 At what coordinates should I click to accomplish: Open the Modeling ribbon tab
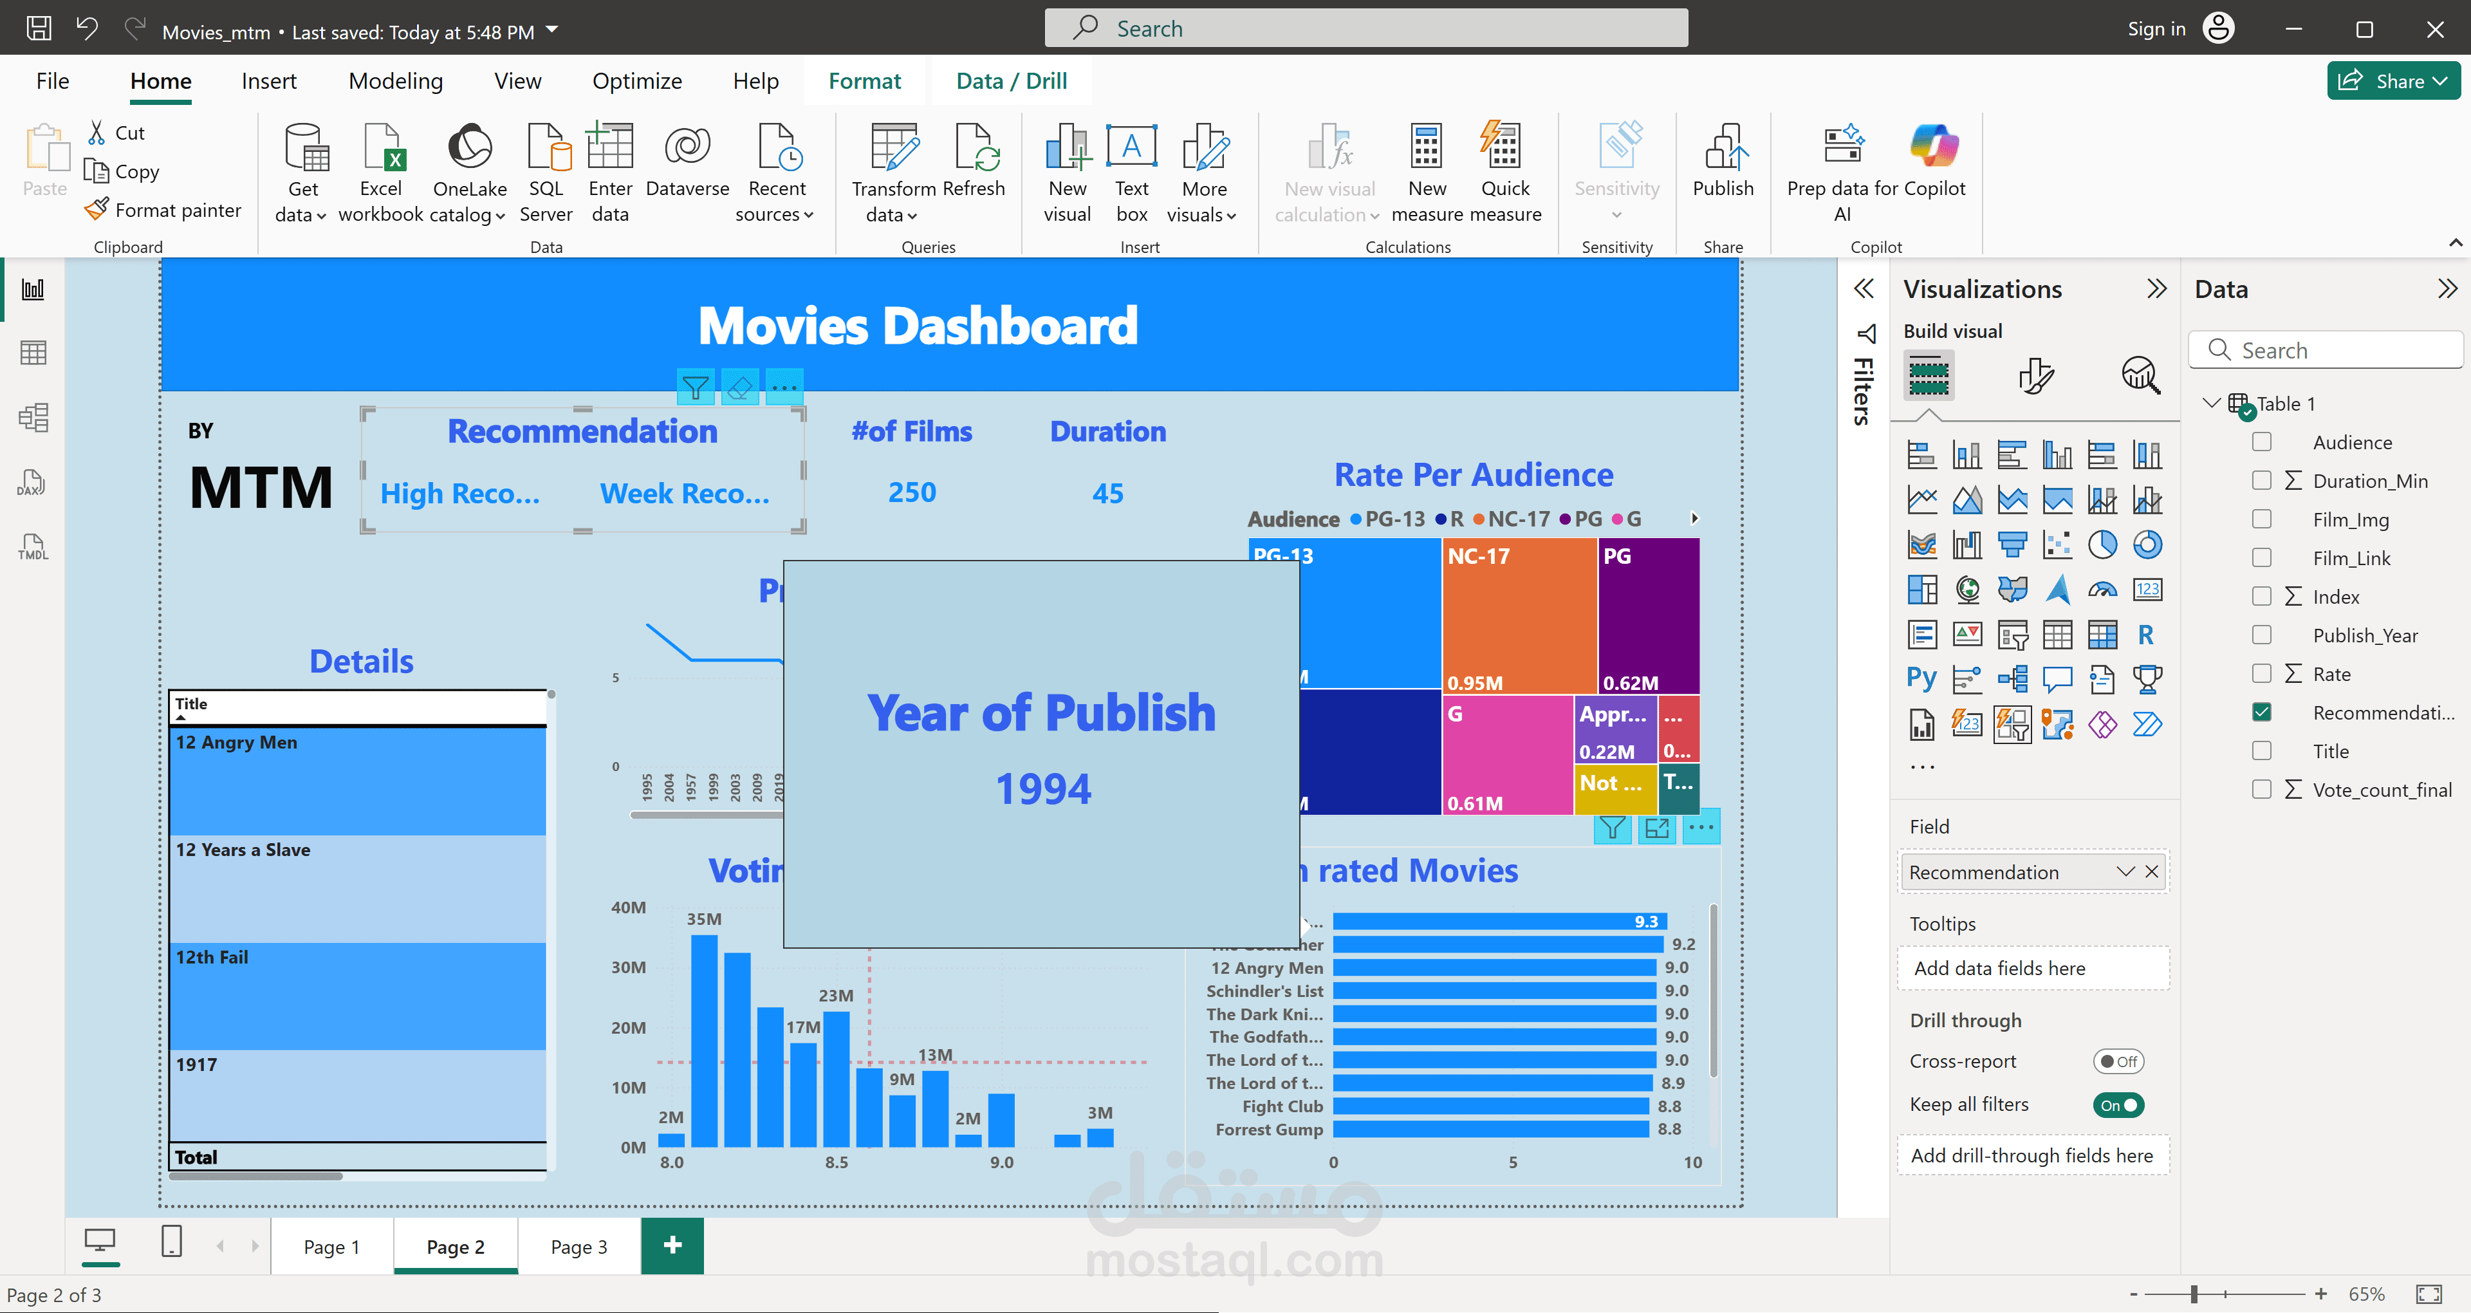click(395, 82)
